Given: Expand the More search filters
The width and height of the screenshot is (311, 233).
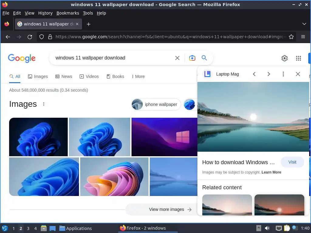Looking at the screenshot, I should coord(138,76).
